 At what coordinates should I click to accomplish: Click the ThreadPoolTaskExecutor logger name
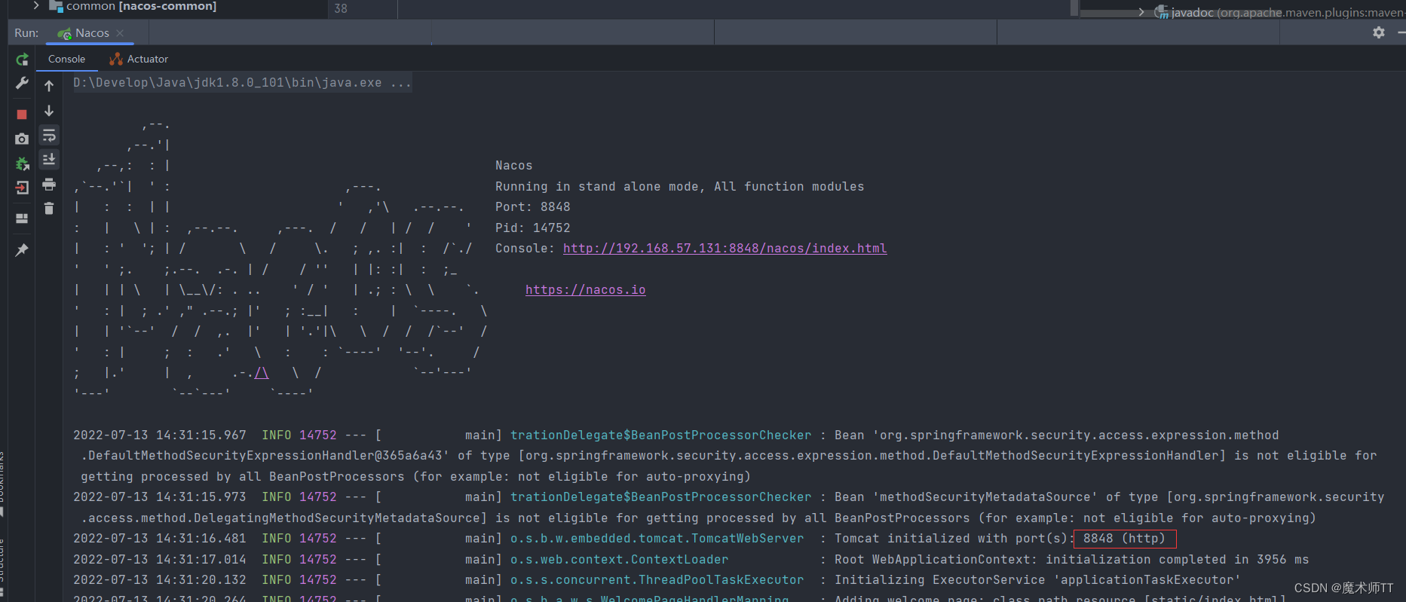(657, 579)
